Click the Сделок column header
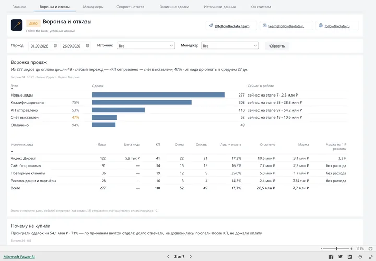 click(x=98, y=86)
